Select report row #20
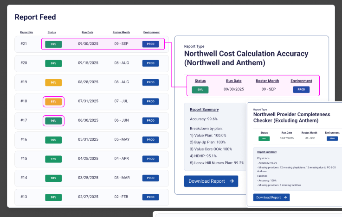 (91, 63)
